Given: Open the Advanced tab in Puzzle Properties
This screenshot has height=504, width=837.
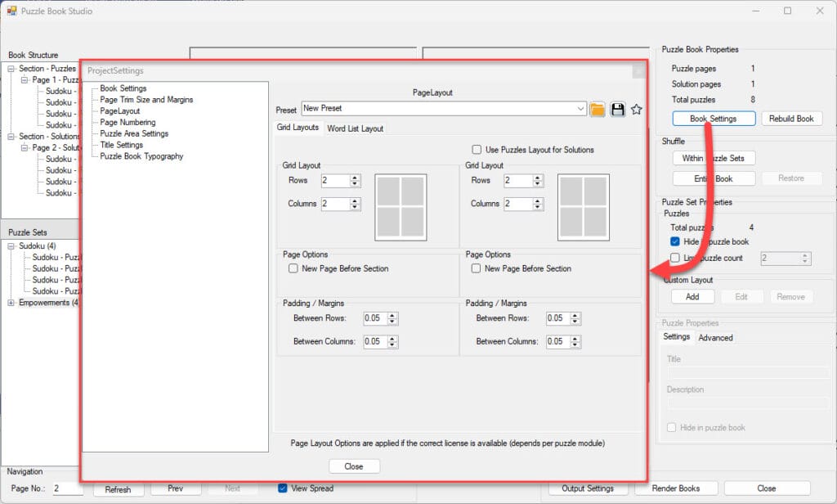Looking at the screenshot, I should (715, 337).
